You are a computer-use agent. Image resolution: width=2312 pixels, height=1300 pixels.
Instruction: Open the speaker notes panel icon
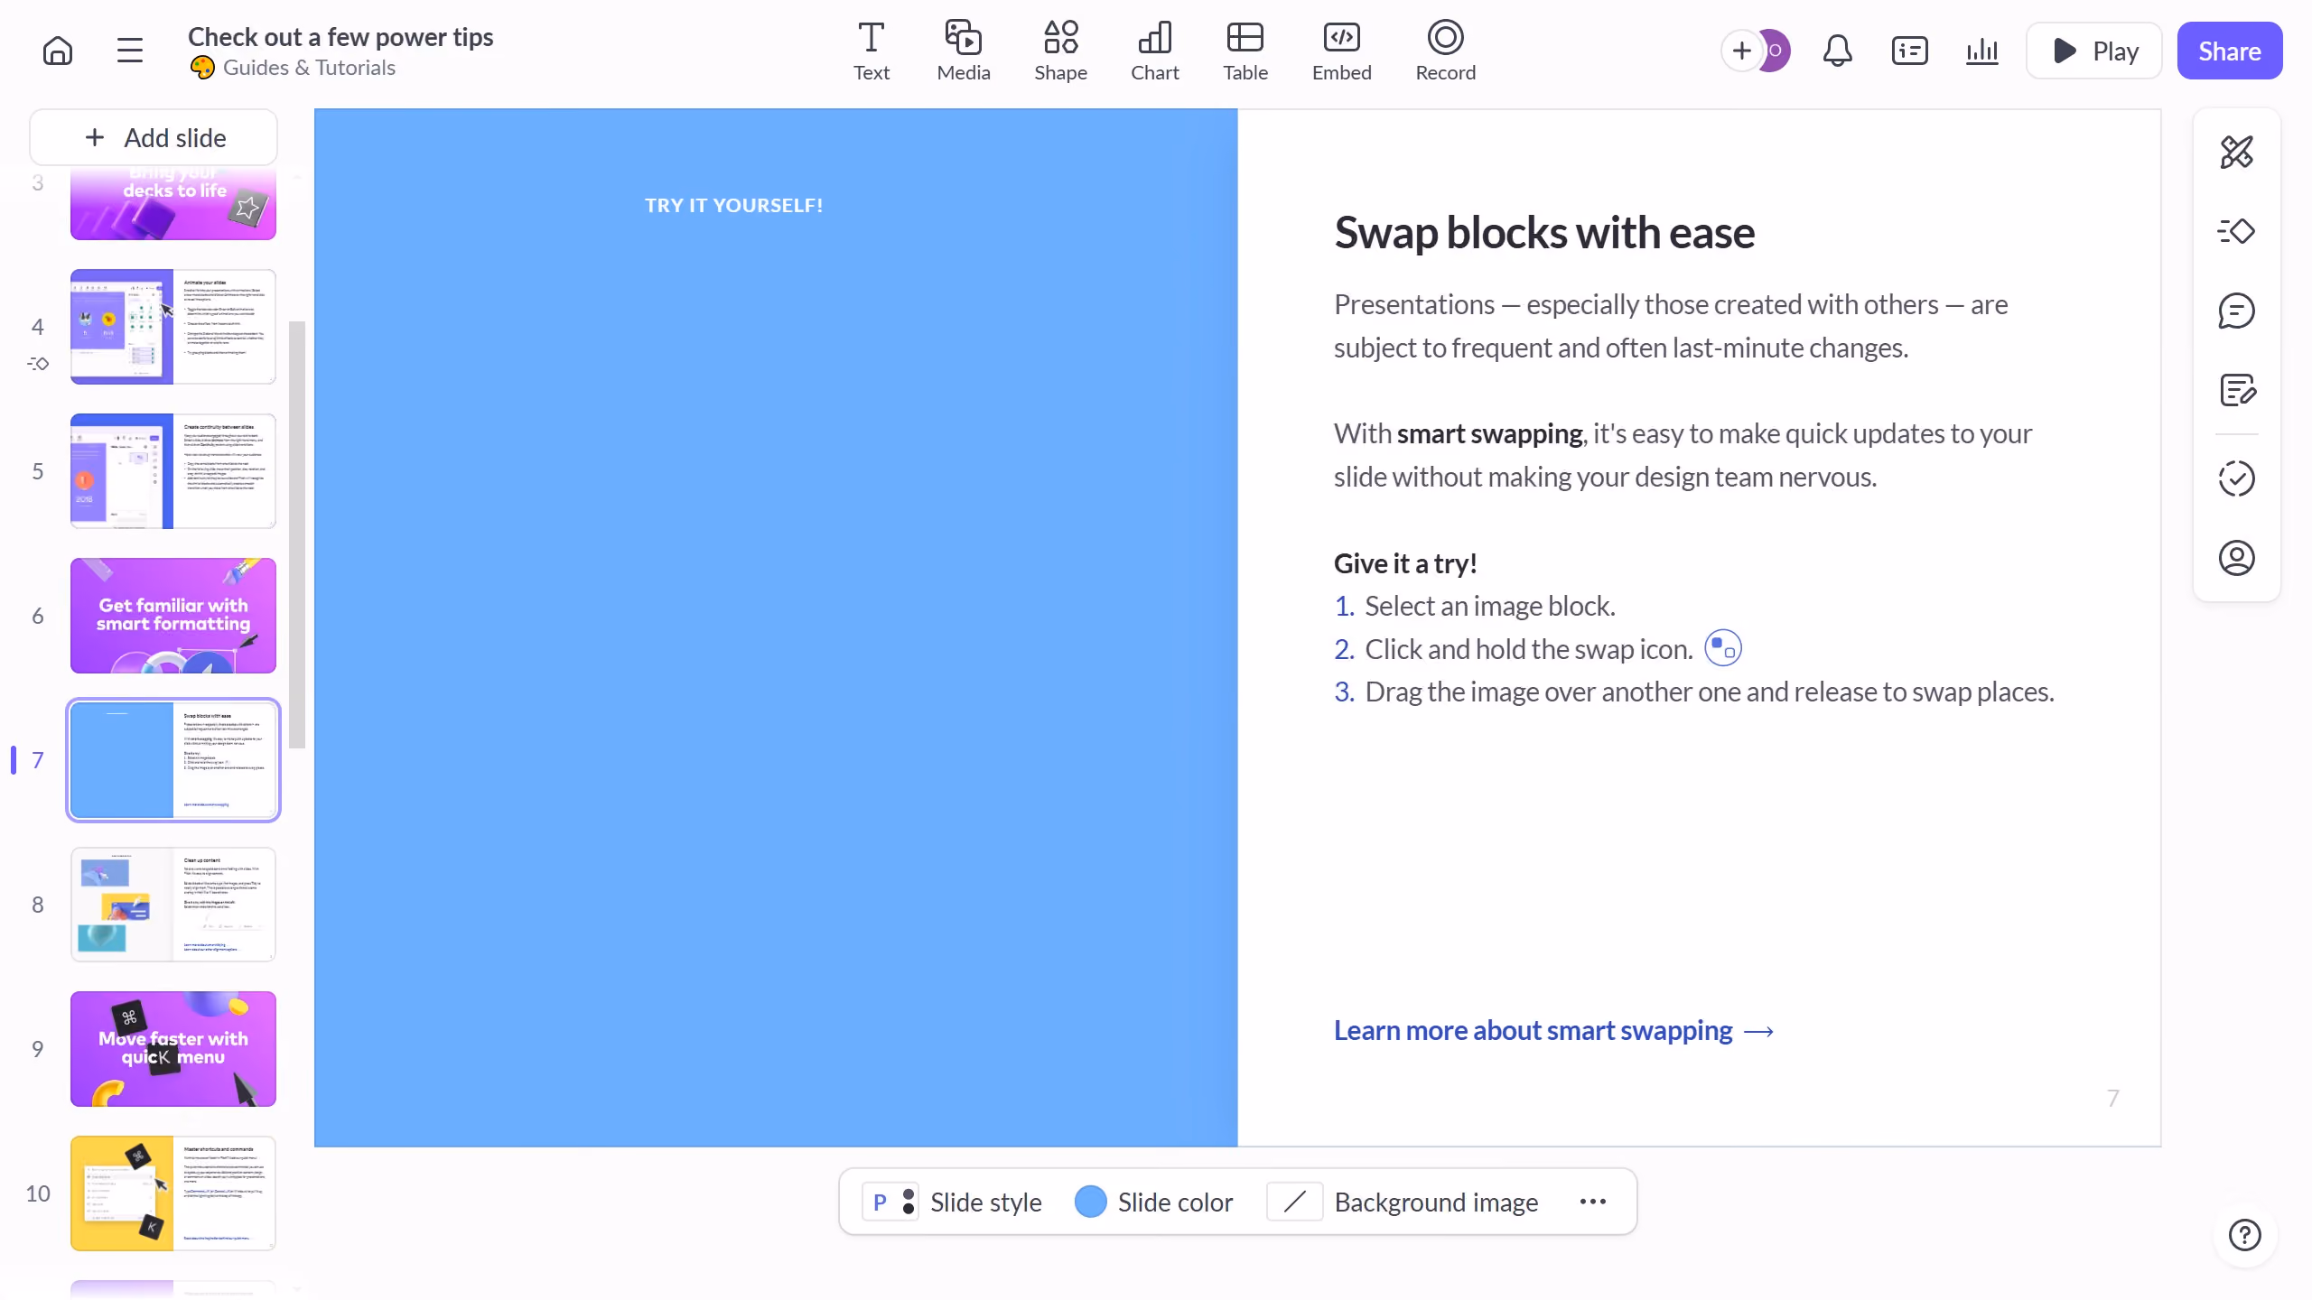pyautogui.click(x=1909, y=51)
